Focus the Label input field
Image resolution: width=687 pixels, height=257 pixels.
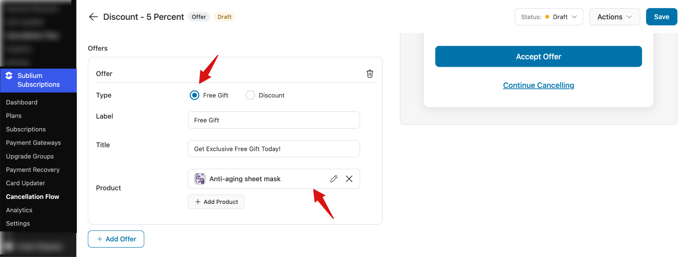274,120
